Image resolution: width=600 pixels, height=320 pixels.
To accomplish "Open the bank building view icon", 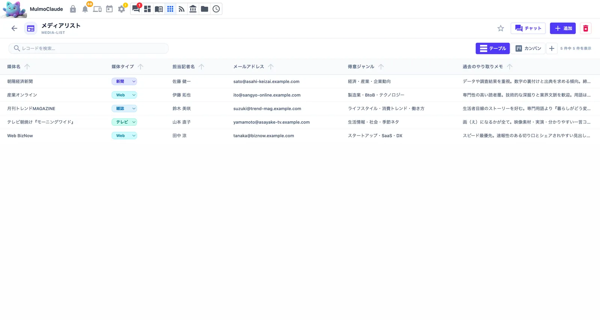I will pyautogui.click(x=193, y=9).
